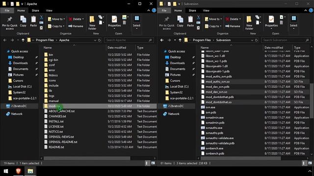Refresh the Apache folder address bar

[x=99, y=40]
